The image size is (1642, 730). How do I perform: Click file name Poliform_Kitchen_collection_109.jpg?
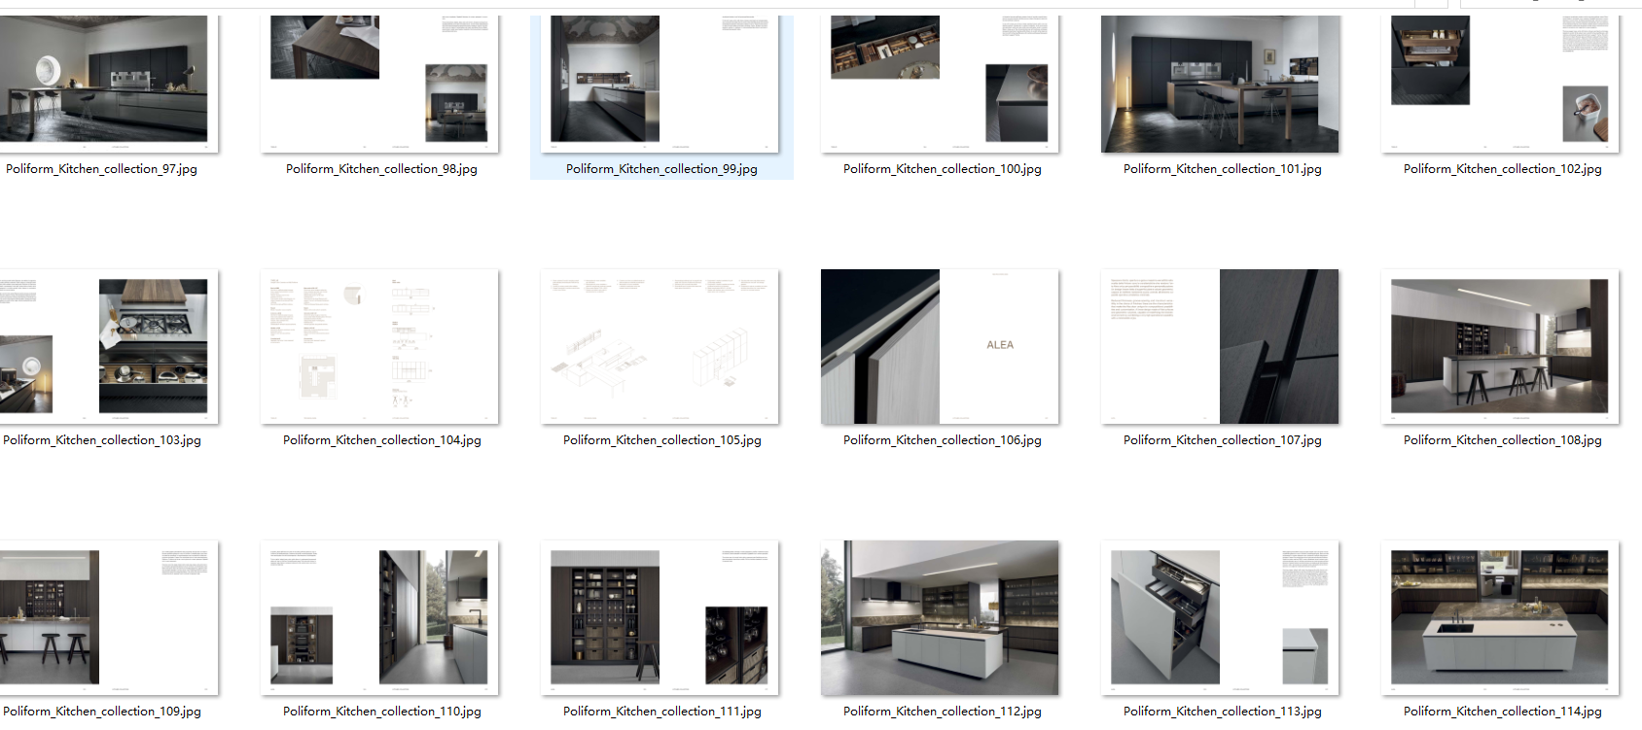102,712
